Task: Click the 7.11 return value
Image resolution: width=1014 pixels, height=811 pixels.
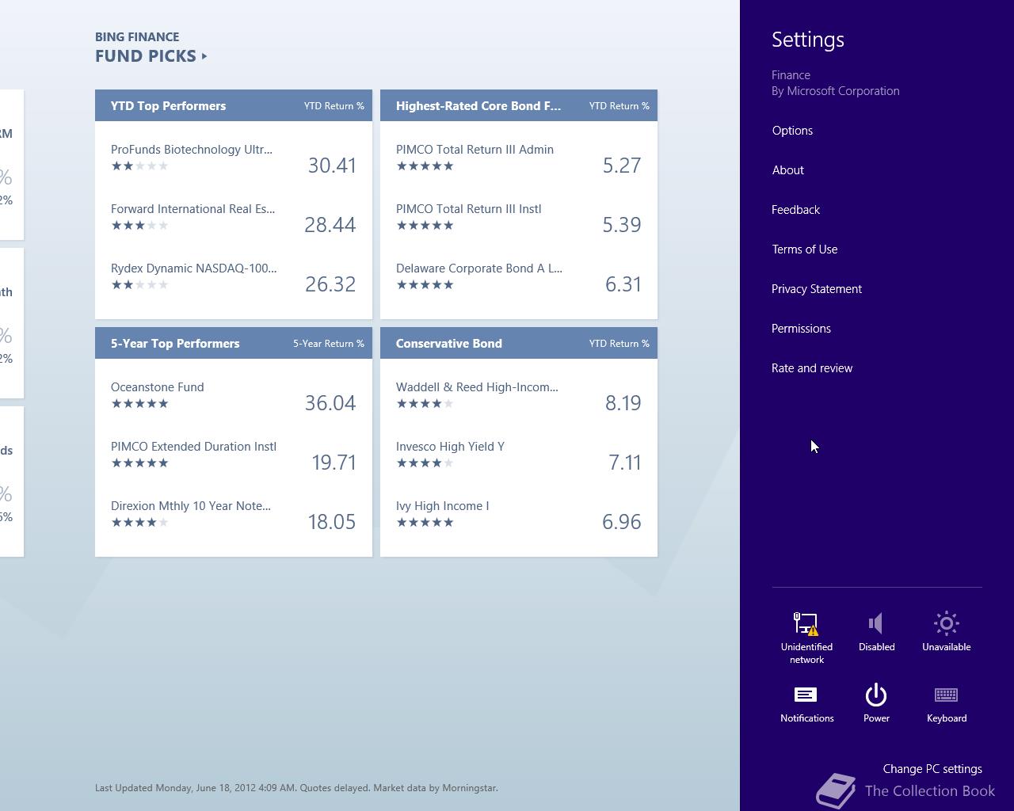Action: pyautogui.click(x=625, y=463)
